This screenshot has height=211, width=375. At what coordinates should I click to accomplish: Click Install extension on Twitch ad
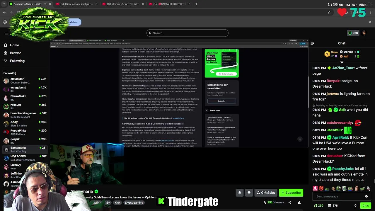point(226,74)
